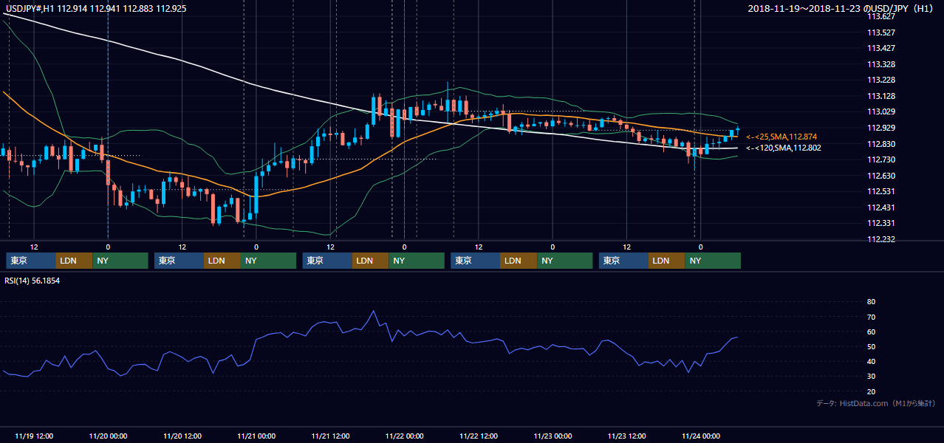The height and width of the screenshot is (443, 944).
Task: Click price axis value 112.431
Action: pos(880,207)
